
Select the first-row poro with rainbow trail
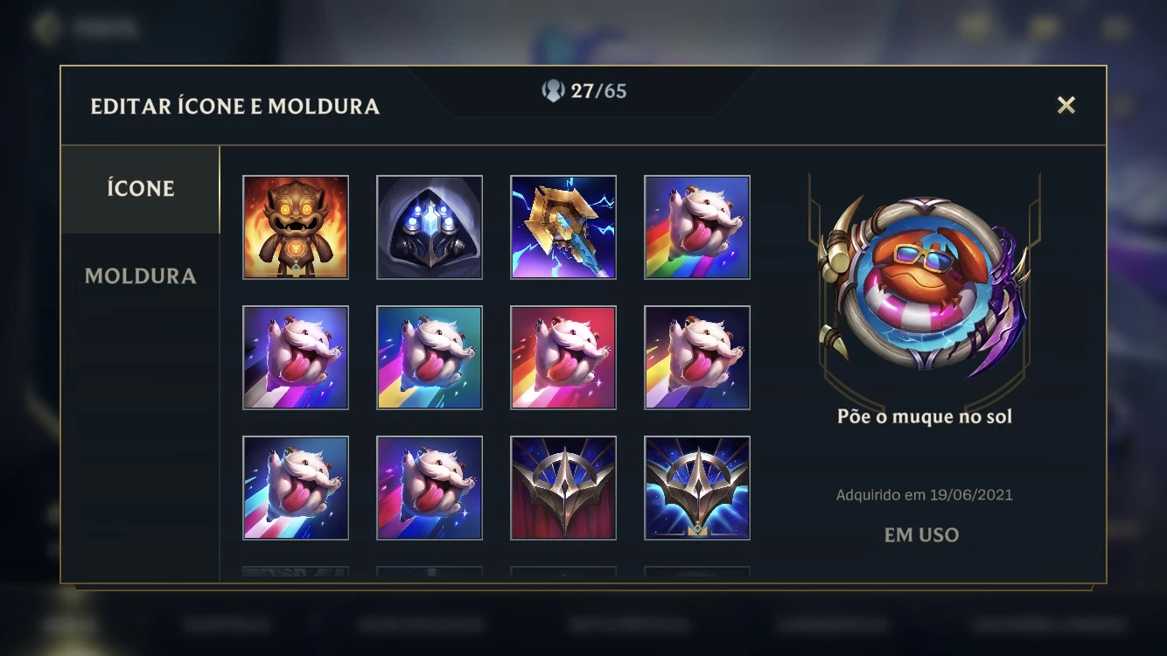[x=697, y=227]
